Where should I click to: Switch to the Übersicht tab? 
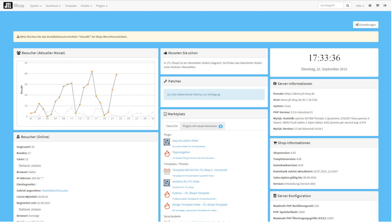[172, 126]
